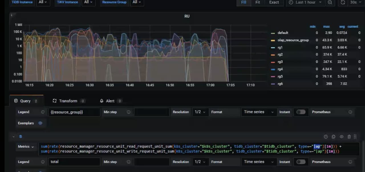
Task: Toggle visibility of query B
Action: coord(341,137)
